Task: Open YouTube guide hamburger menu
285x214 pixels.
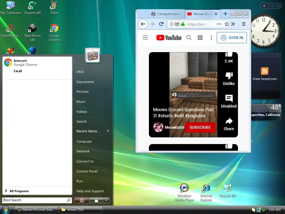Action: click(x=145, y=38)
